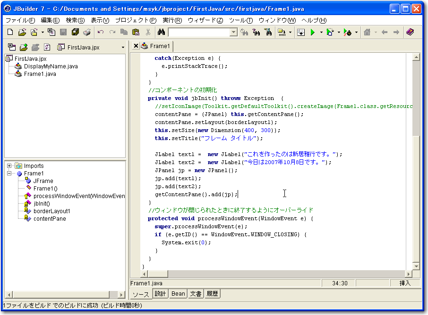
Task: Close the Frame1 editor tab with X
Action: [x=136, y=46]
